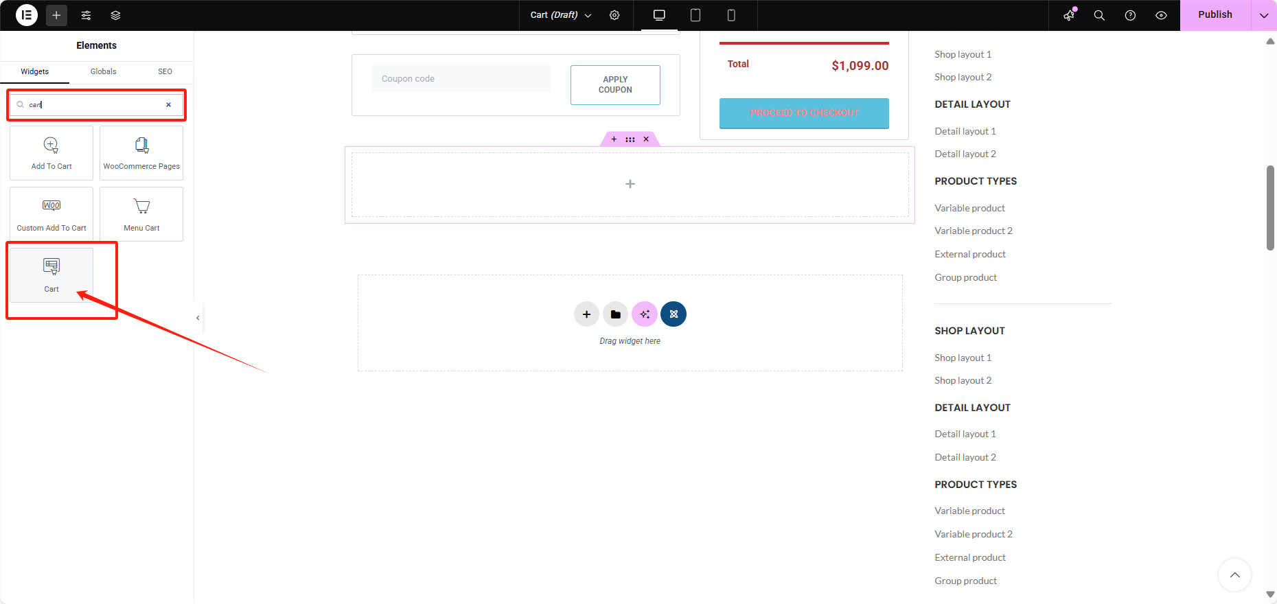Click the Coupon code input field
1277x604 pixels.
461,79
